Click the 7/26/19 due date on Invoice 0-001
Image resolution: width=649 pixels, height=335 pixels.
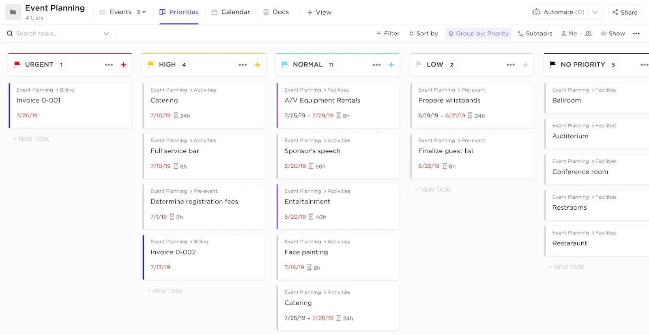[x=27, y=116]
